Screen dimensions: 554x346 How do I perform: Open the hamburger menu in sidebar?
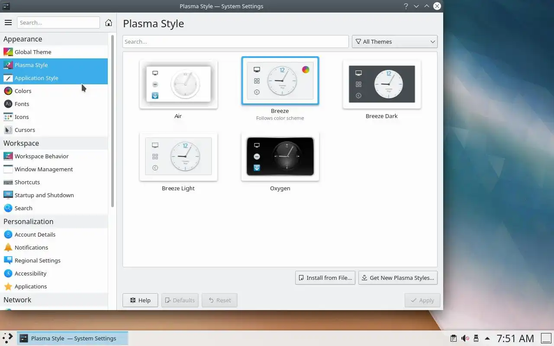point(8,22)
